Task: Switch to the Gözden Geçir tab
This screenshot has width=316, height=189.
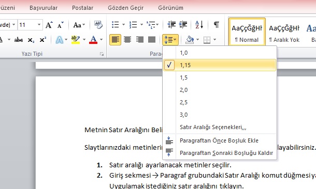Action: 126,8
